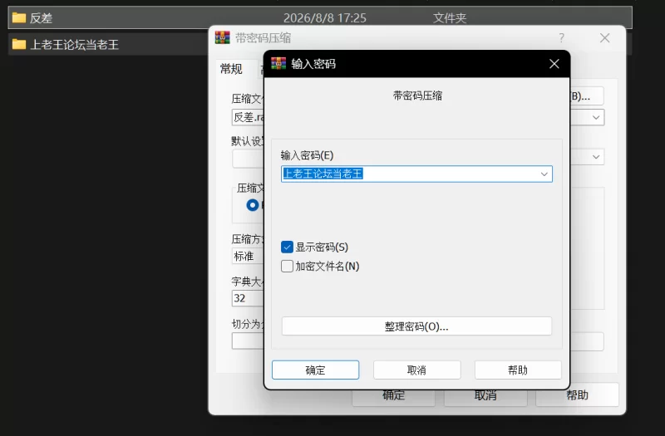Click the 压缩方式 标准 combo box

coord(248,256)
